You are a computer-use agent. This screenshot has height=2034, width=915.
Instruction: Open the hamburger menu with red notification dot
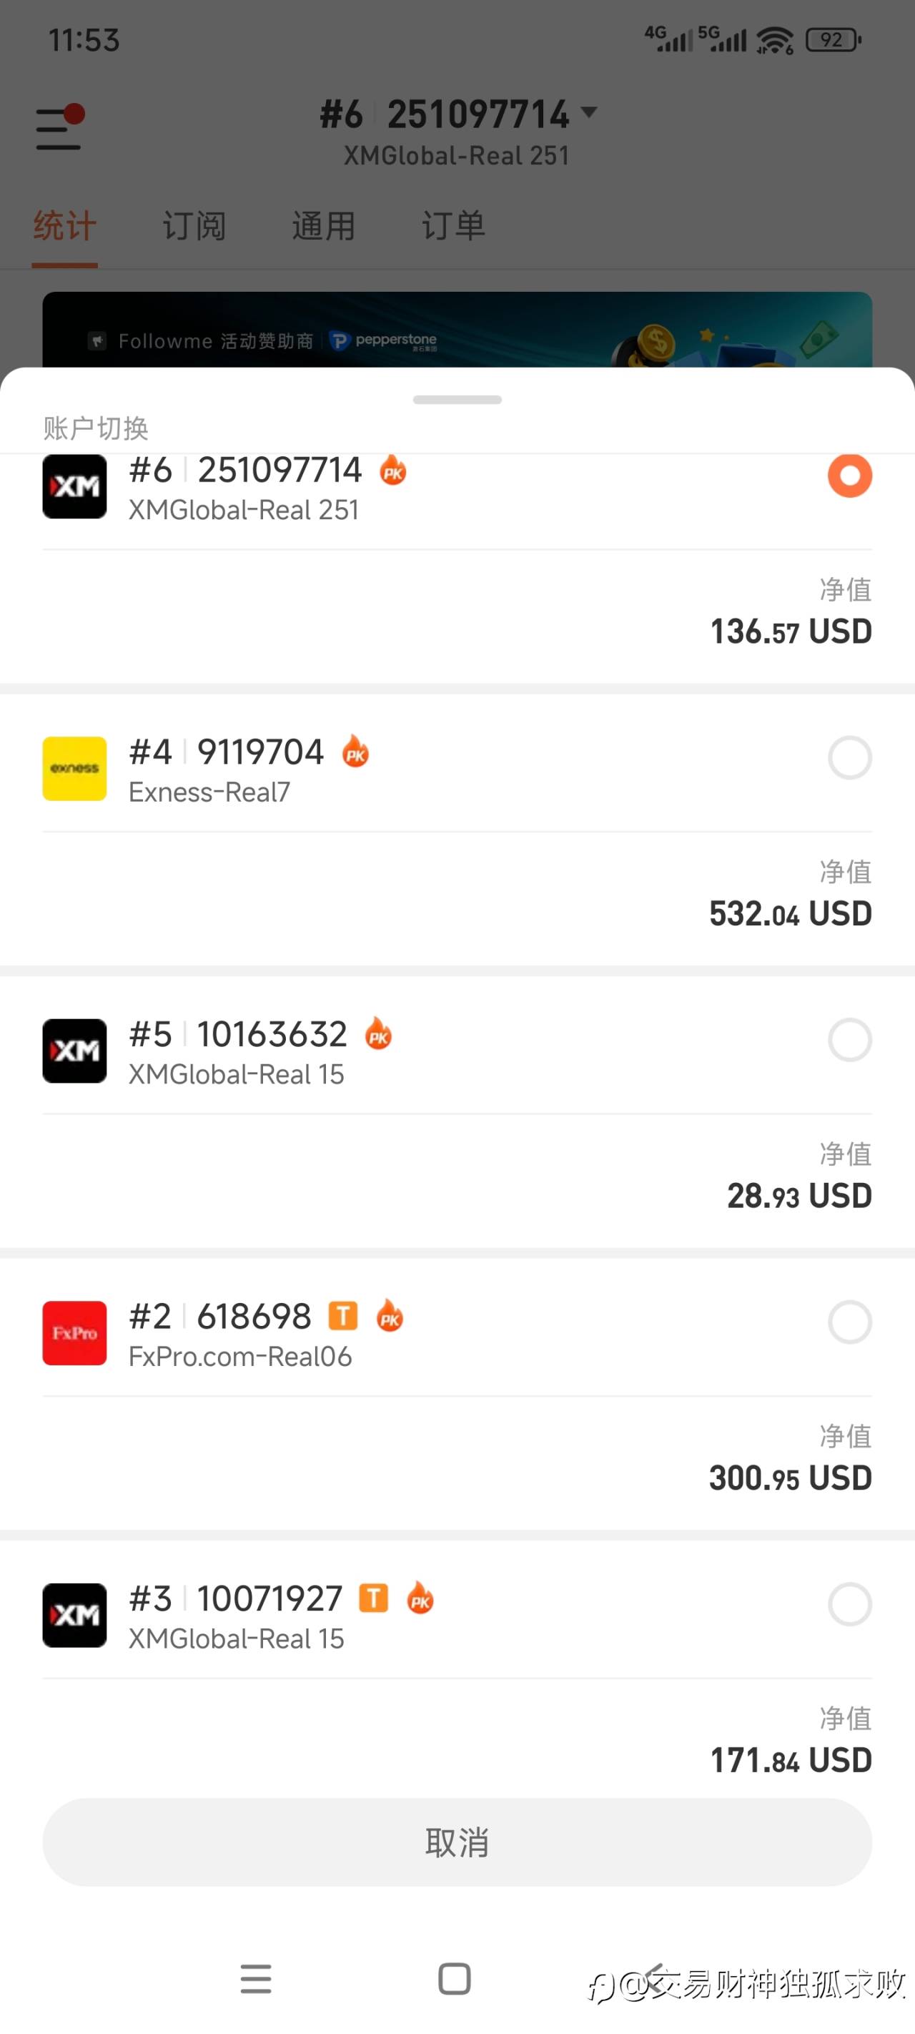click(59, 128)
